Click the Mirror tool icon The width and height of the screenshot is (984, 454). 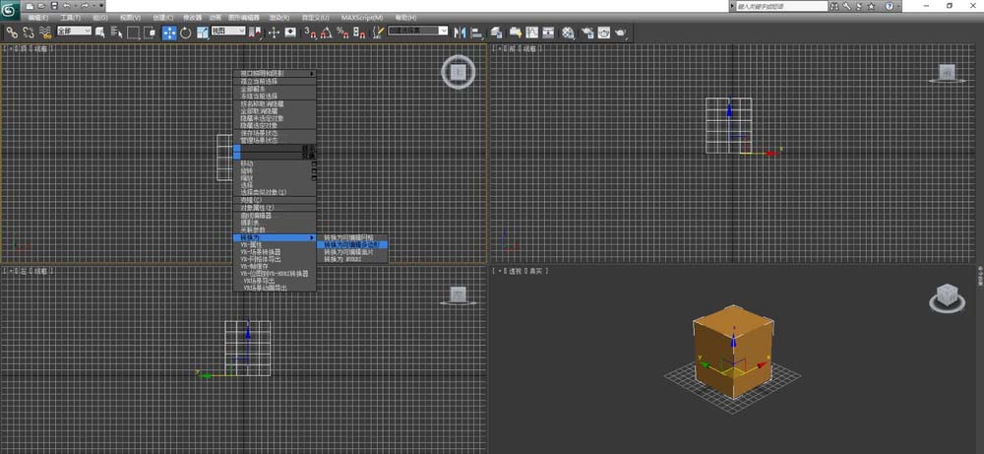460,32
